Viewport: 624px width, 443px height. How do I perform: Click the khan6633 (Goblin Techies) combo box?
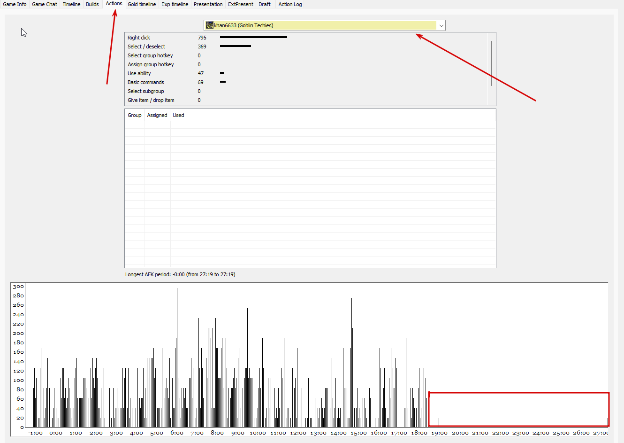324,25
